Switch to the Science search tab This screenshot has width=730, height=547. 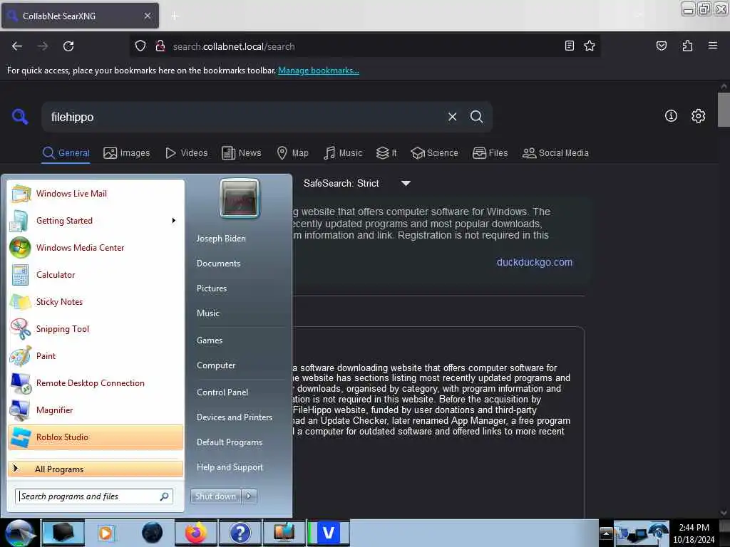click(434, 153)
